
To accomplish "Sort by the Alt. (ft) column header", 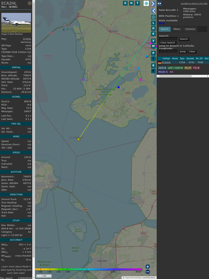I will click(x=199, y=58).
